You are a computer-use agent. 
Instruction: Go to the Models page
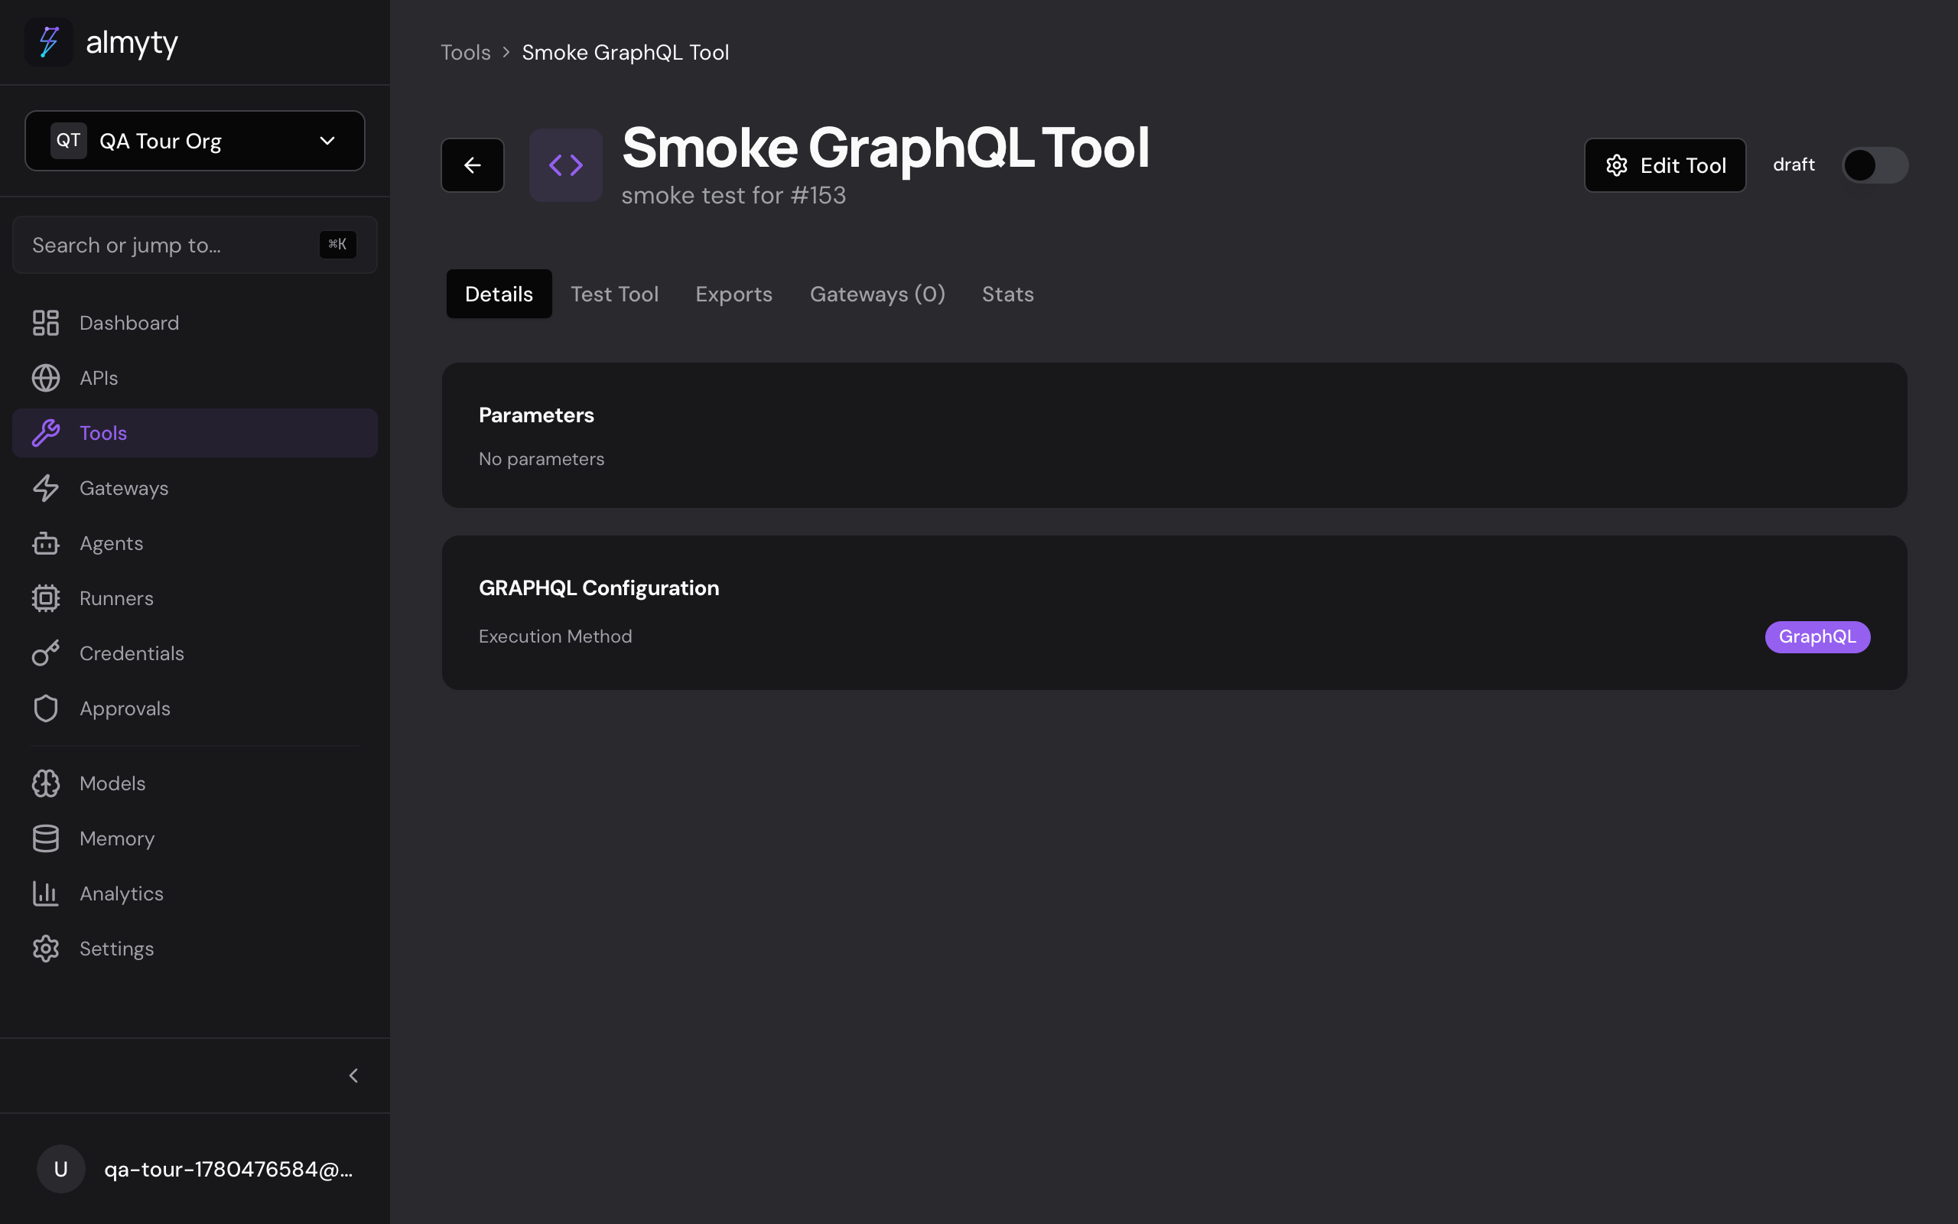195,783
